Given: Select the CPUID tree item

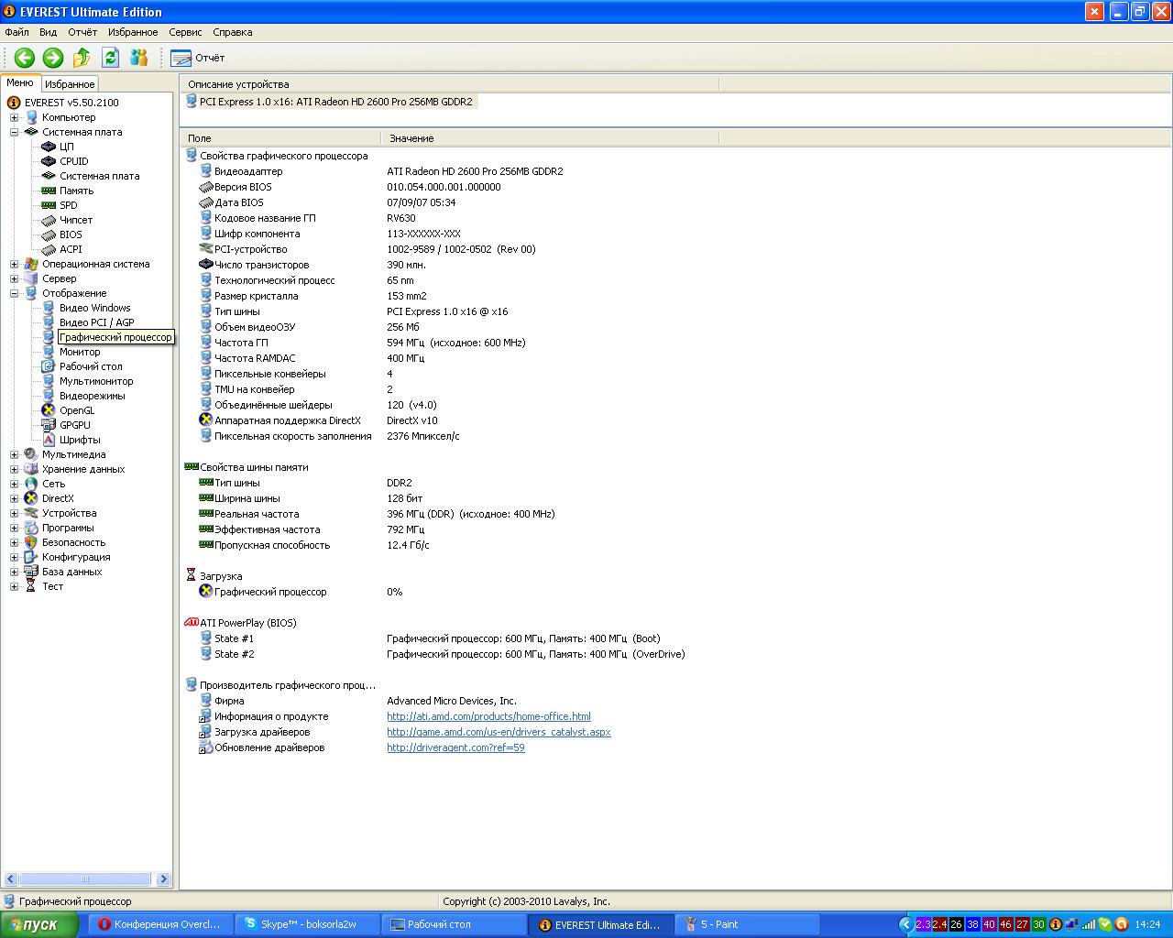Looking at the screenshot, I should pyautogui.click(x=74, y=161).
